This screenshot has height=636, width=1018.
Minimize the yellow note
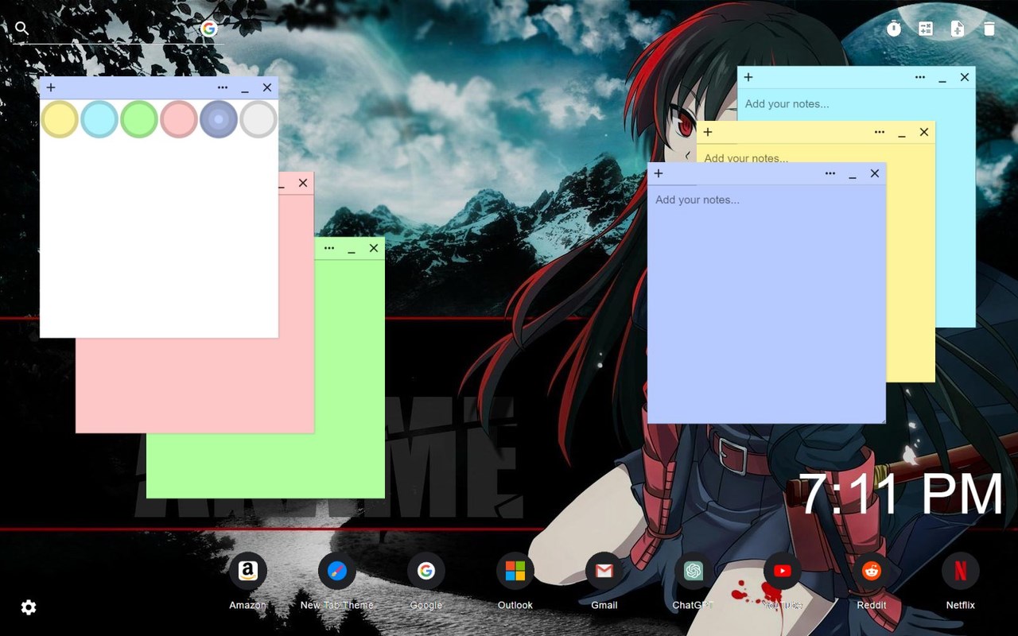tap(902, 132)
